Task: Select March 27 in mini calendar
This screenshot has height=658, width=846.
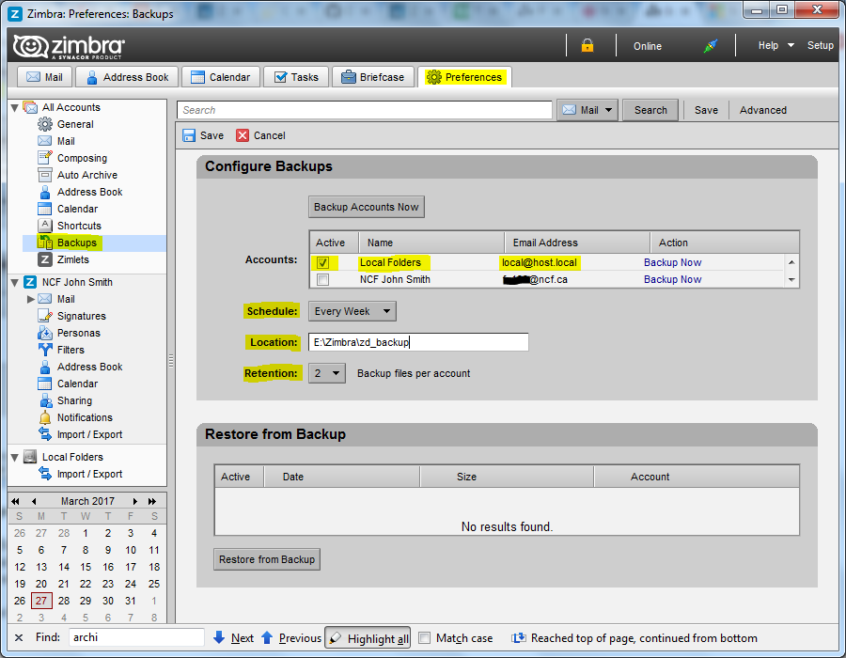Action: (41, 601)
